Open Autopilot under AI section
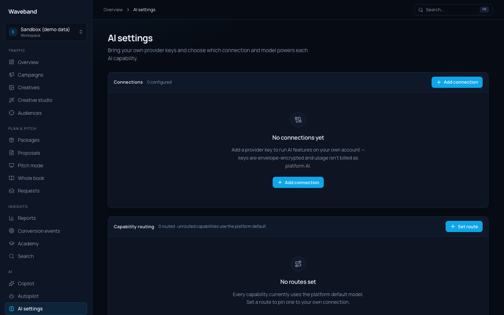 tap(46, 296)
